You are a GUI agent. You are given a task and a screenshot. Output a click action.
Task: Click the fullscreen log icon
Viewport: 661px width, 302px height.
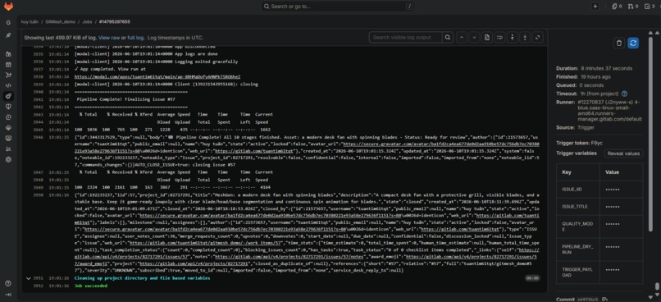(x=537, y=37)
